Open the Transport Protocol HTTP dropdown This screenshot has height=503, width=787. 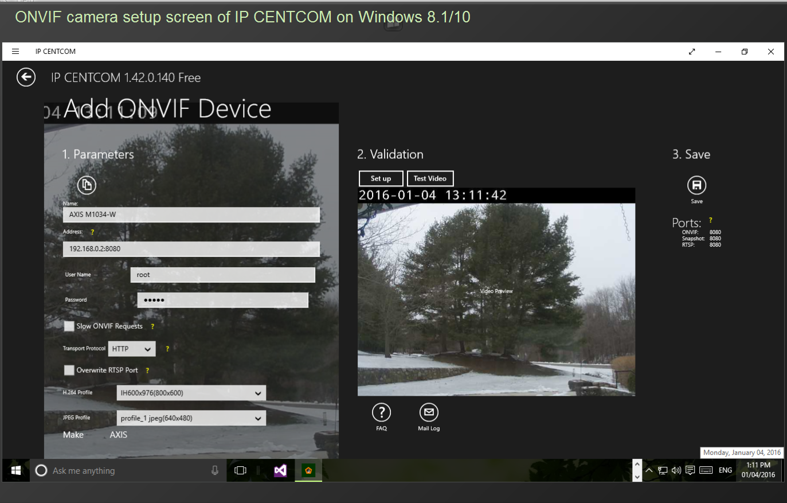point(132,349)
